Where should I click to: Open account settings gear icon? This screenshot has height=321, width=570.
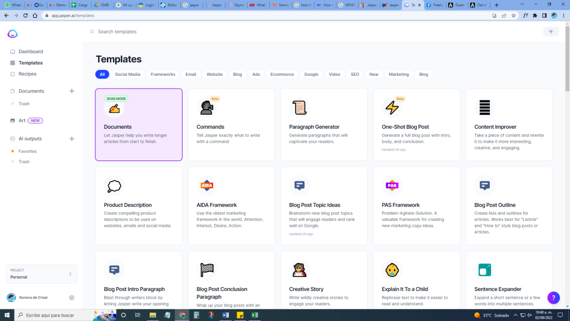coord(72,298)
